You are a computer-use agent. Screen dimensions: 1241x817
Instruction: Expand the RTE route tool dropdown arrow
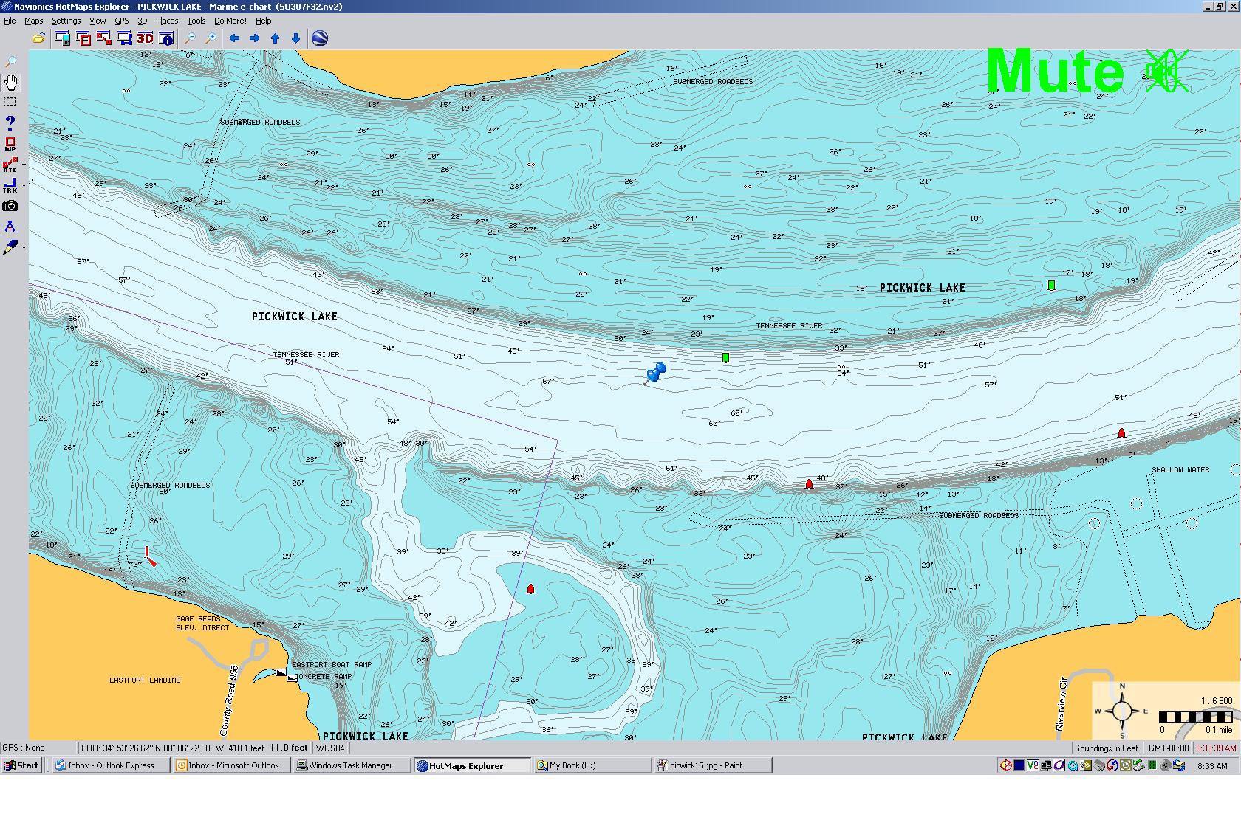pos(24,165)
